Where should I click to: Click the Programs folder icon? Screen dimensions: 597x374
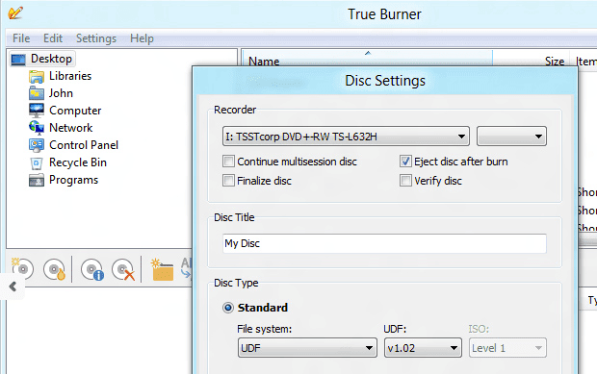[x=37, y=180]
